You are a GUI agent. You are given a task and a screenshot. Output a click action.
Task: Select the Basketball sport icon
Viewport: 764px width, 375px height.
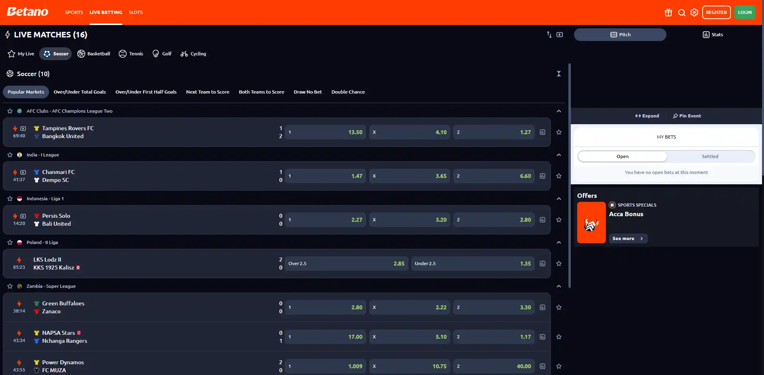coord(81,54)
